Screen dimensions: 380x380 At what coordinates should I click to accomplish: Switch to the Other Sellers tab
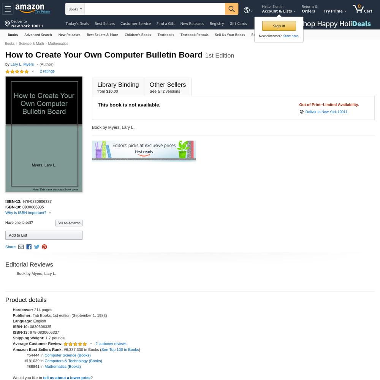[168, 87]
